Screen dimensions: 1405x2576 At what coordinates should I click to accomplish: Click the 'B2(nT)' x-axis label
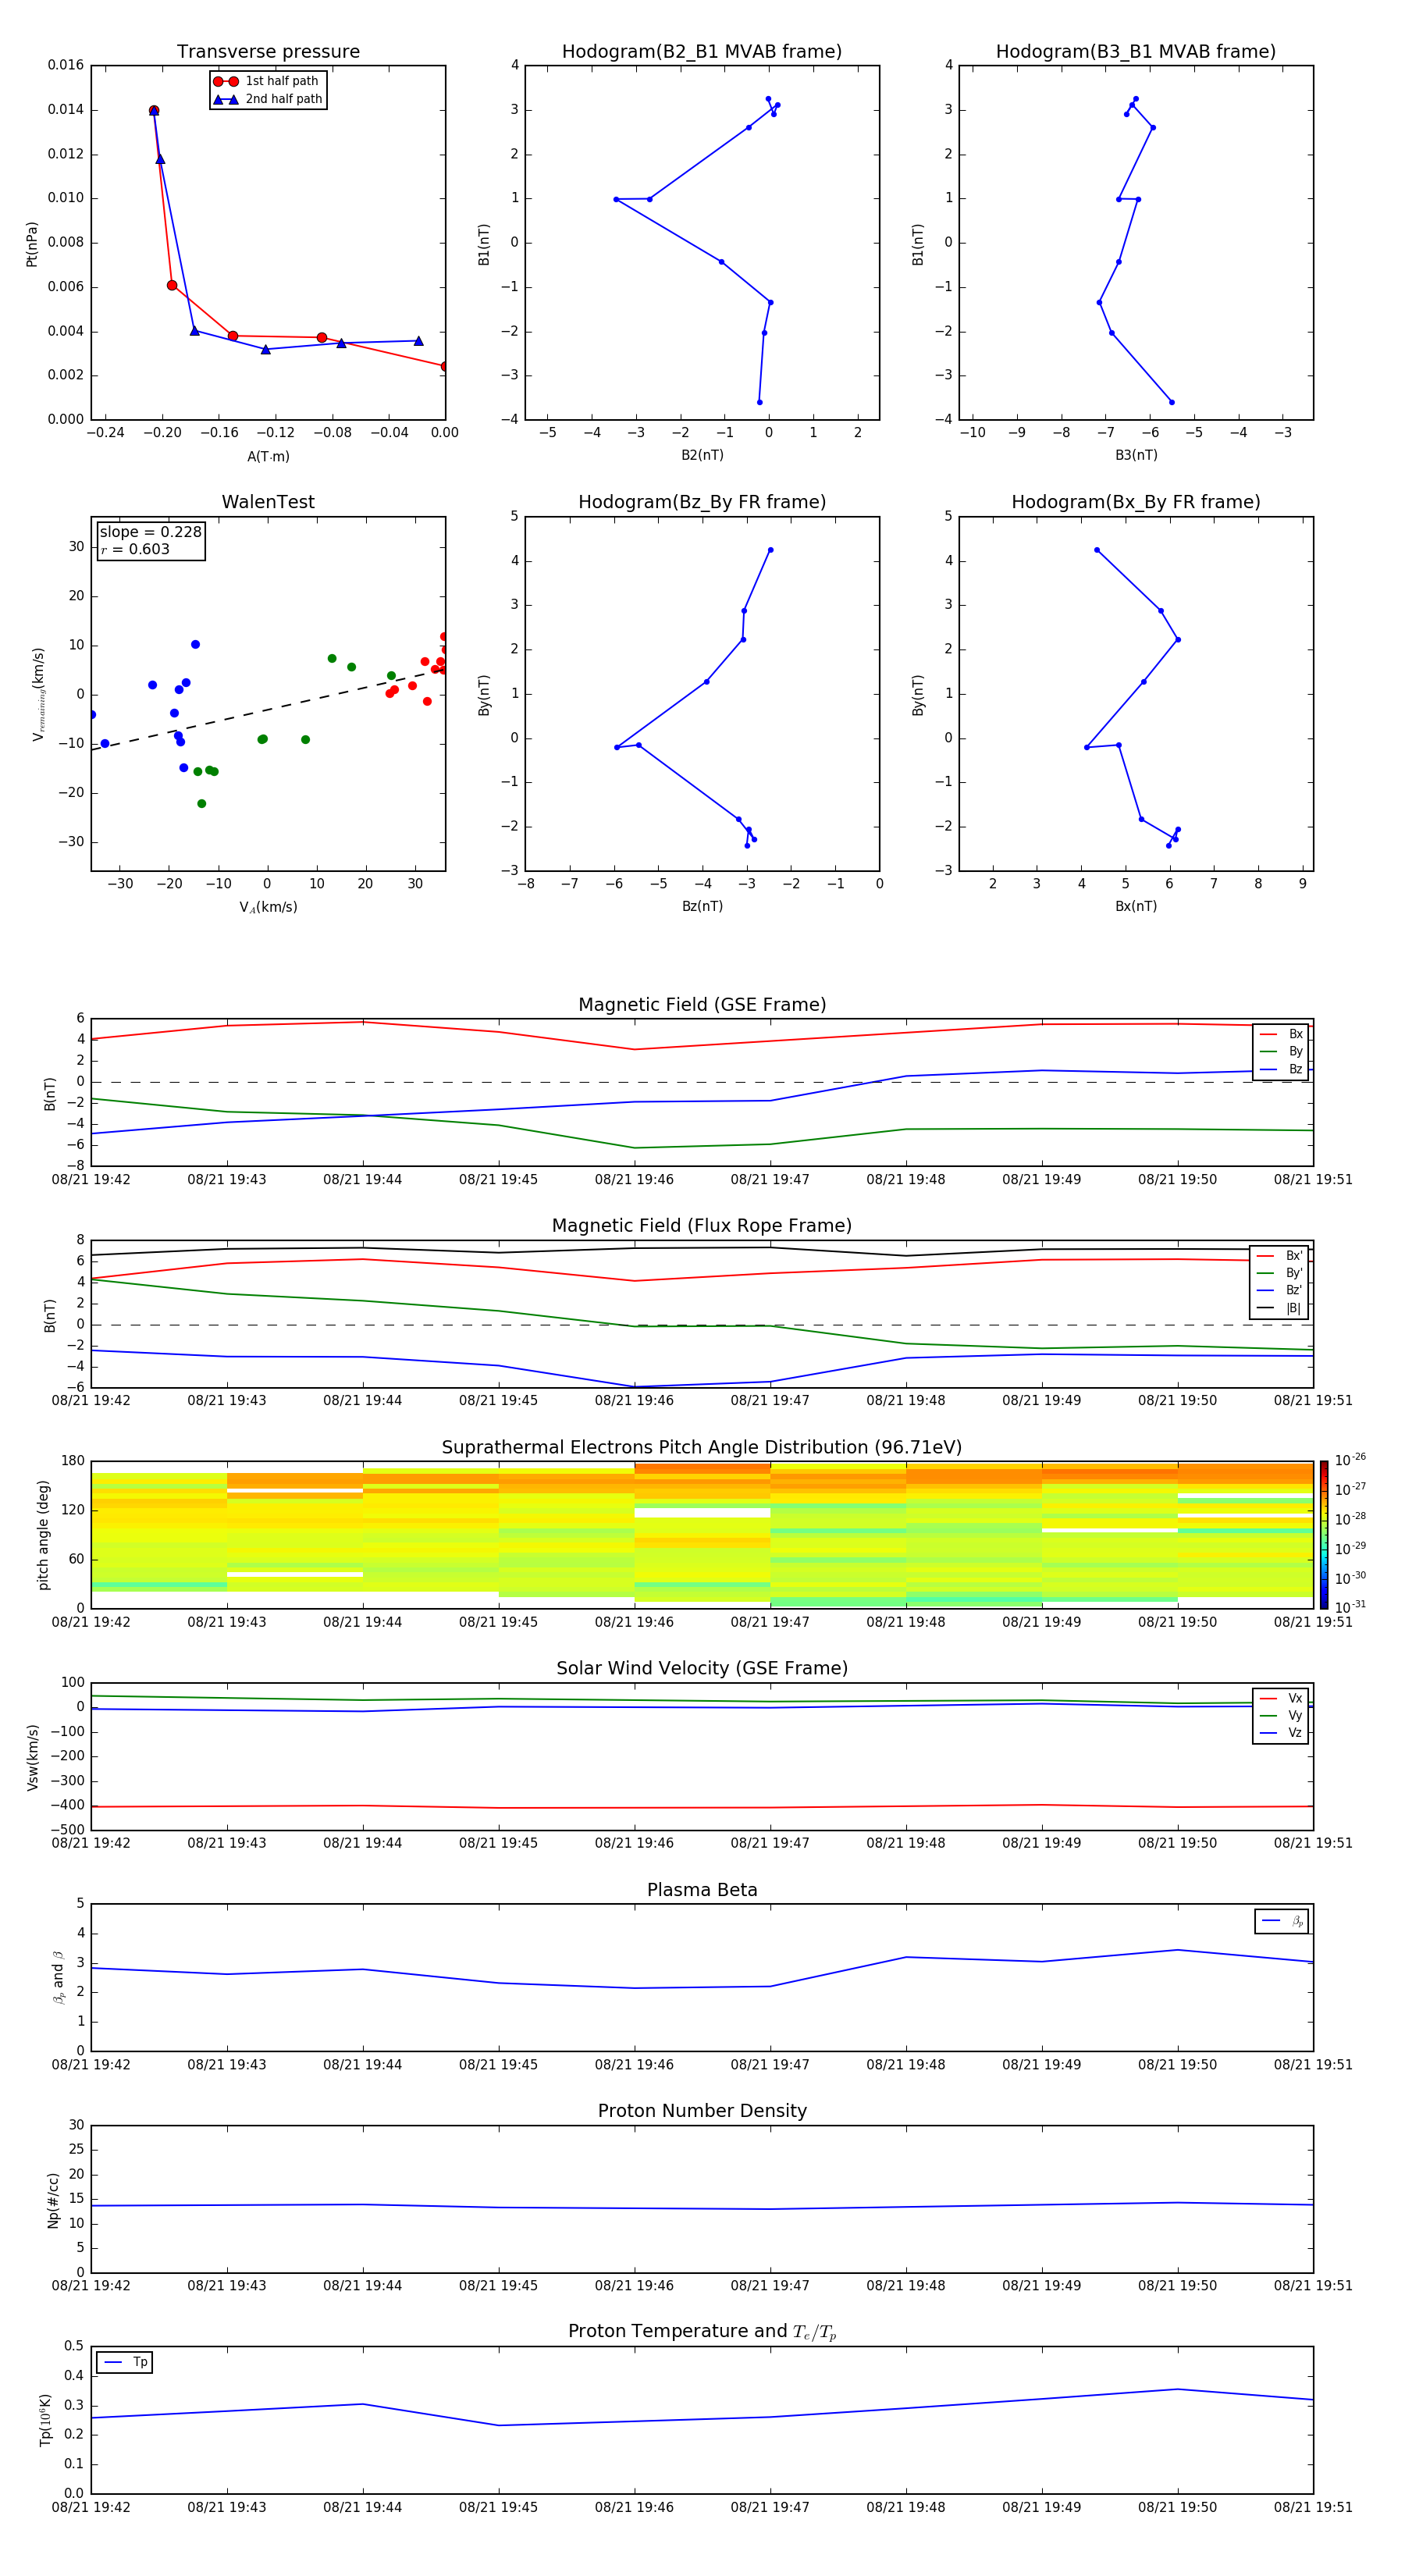[x=702, y=455]
